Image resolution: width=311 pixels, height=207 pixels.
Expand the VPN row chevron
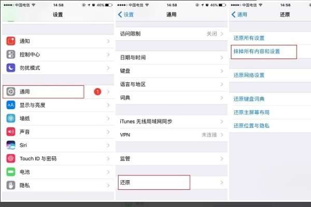(x=222, y=135)
